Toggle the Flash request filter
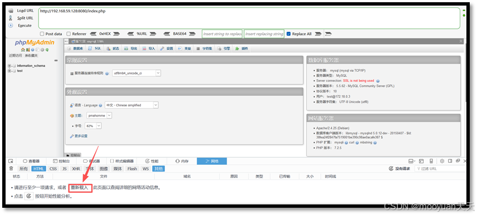Viewport: 477px width, 215px height. [x=132, y=169]
